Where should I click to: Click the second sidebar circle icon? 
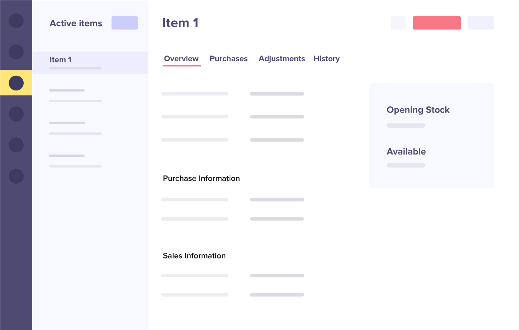point(16,52)
